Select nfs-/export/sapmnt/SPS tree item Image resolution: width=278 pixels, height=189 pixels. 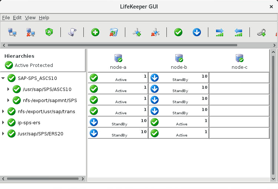coord(50,101)
